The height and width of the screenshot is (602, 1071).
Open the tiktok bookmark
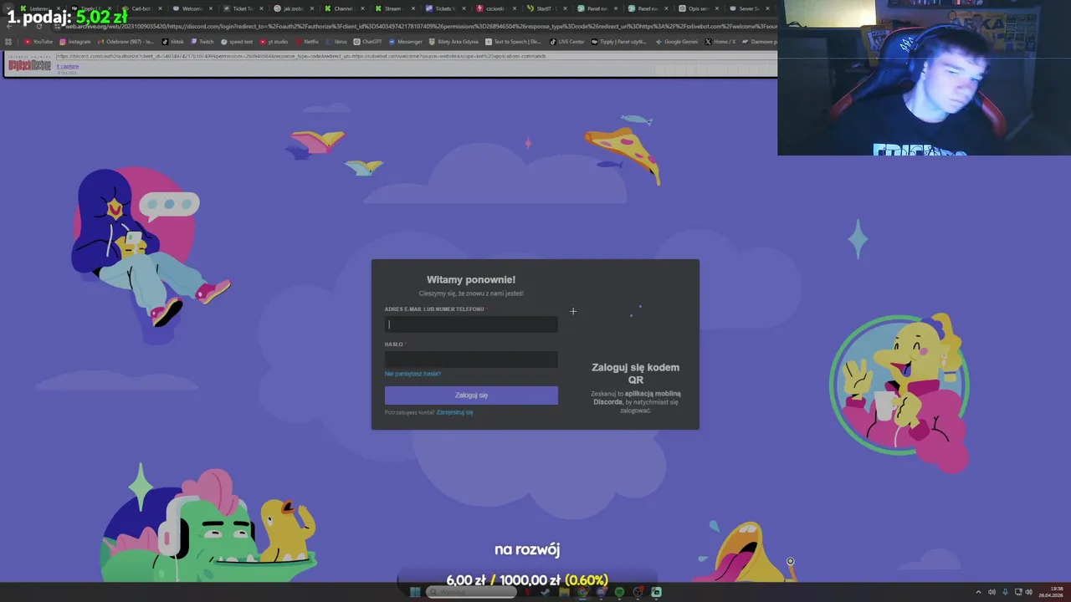173,42
